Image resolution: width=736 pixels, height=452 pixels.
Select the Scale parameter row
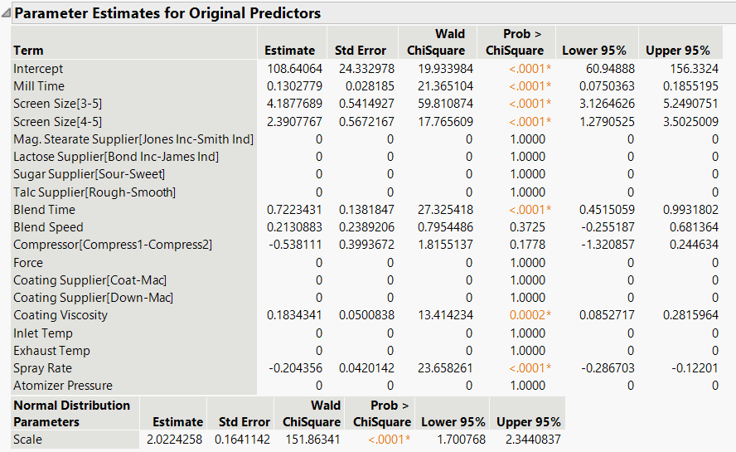pyautogui.click(x=28, y=440)
